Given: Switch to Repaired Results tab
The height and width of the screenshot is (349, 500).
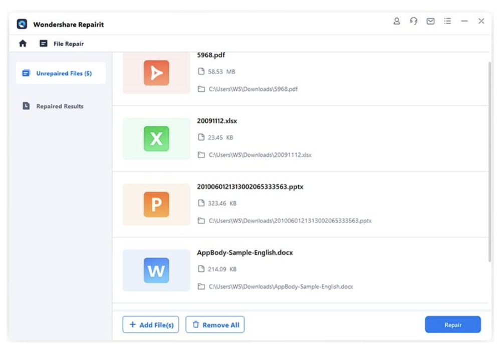Looking at the screenshot, I should click(x=61, y=106).
